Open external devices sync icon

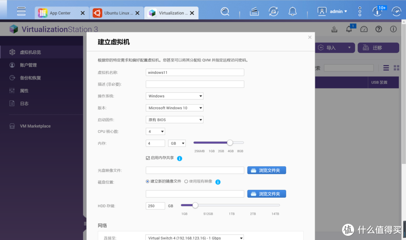click(x=273, y=11)
